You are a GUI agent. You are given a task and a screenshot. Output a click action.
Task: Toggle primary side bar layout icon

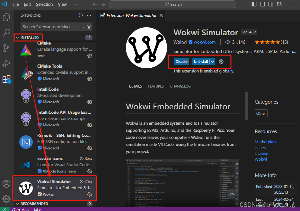254,4
